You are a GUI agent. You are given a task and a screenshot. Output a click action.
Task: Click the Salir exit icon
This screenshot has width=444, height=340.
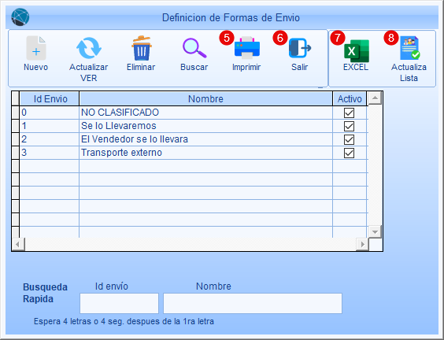(x=300, y=48)
